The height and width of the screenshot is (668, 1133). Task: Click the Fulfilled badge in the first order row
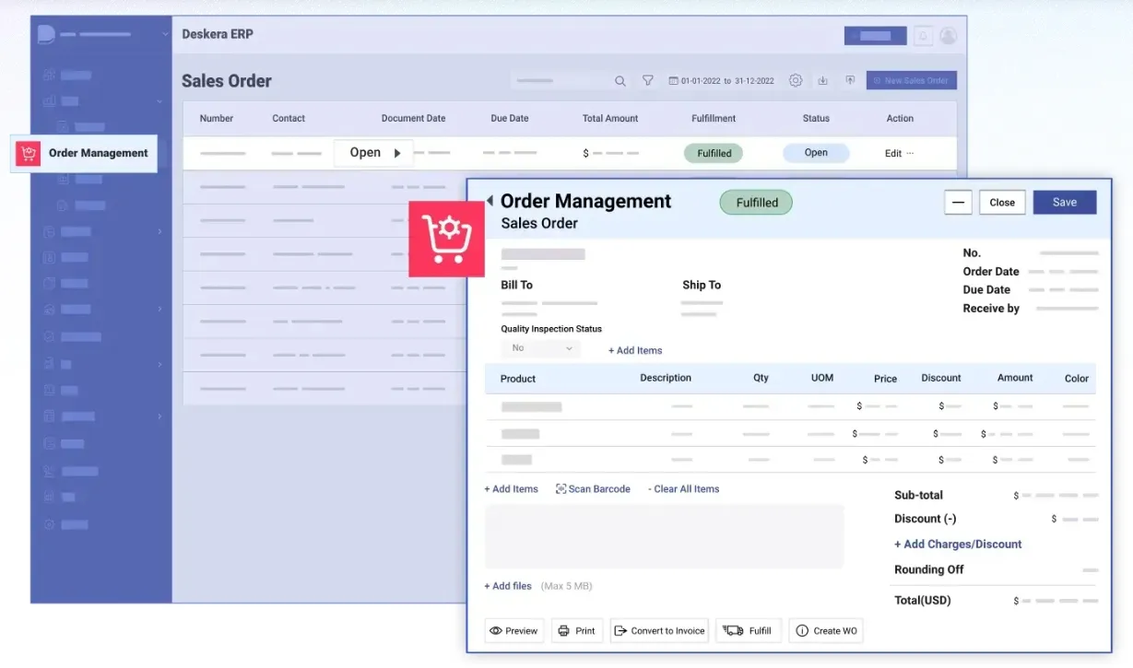click(x=714, y=154)
